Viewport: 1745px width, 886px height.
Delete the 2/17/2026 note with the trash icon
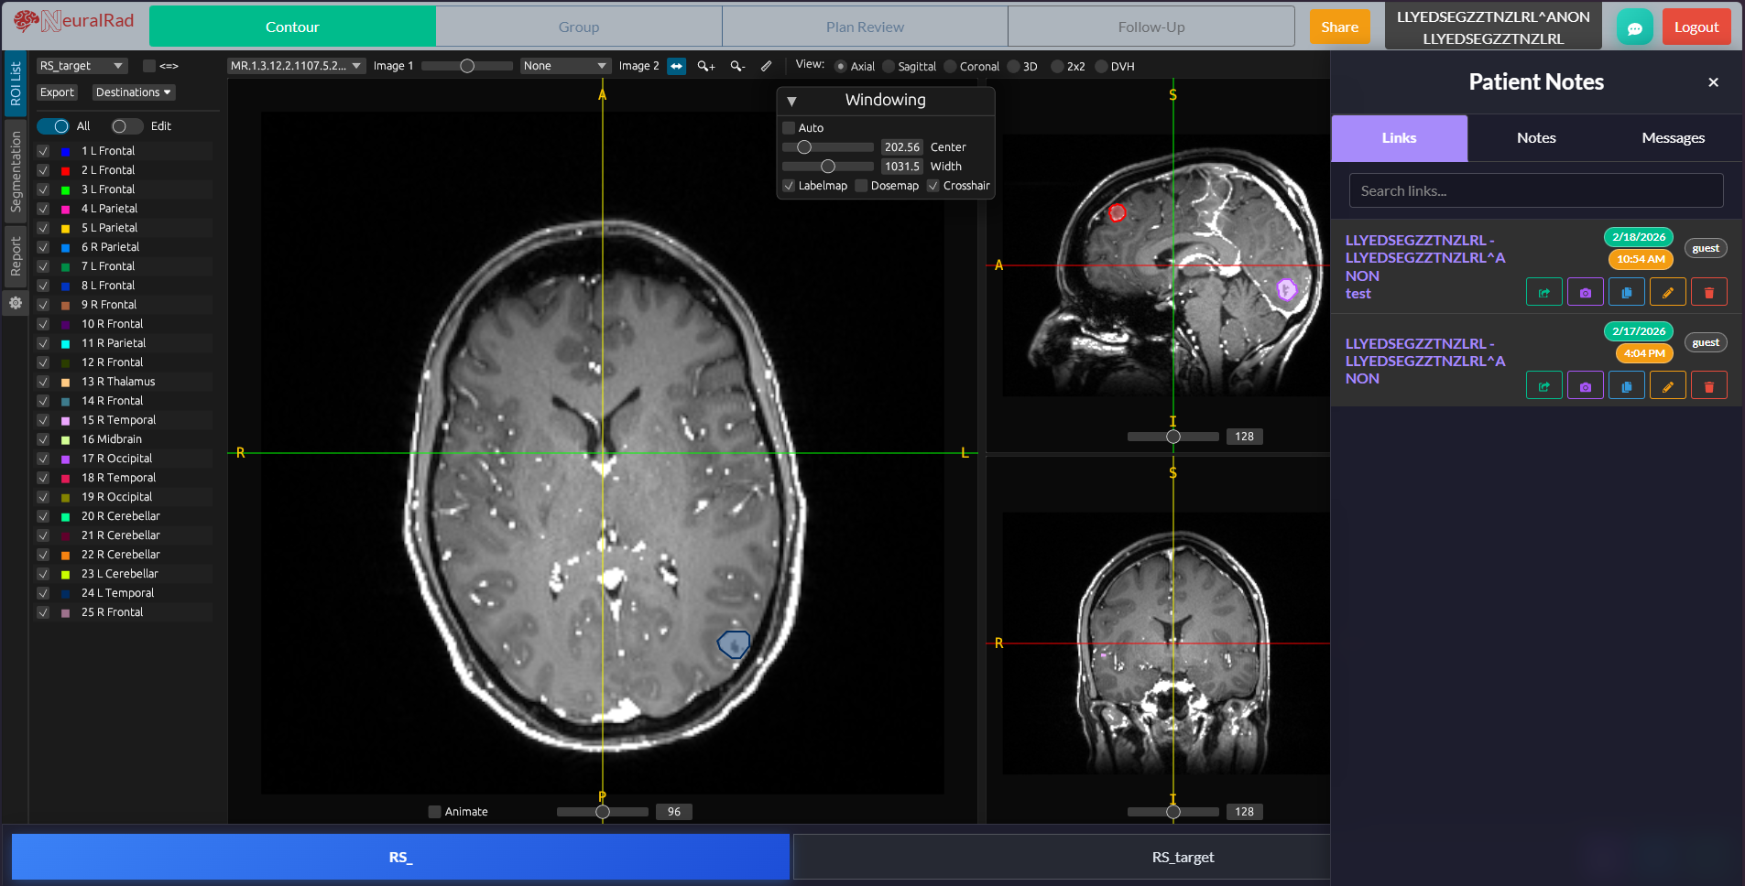coord(1708,384)
